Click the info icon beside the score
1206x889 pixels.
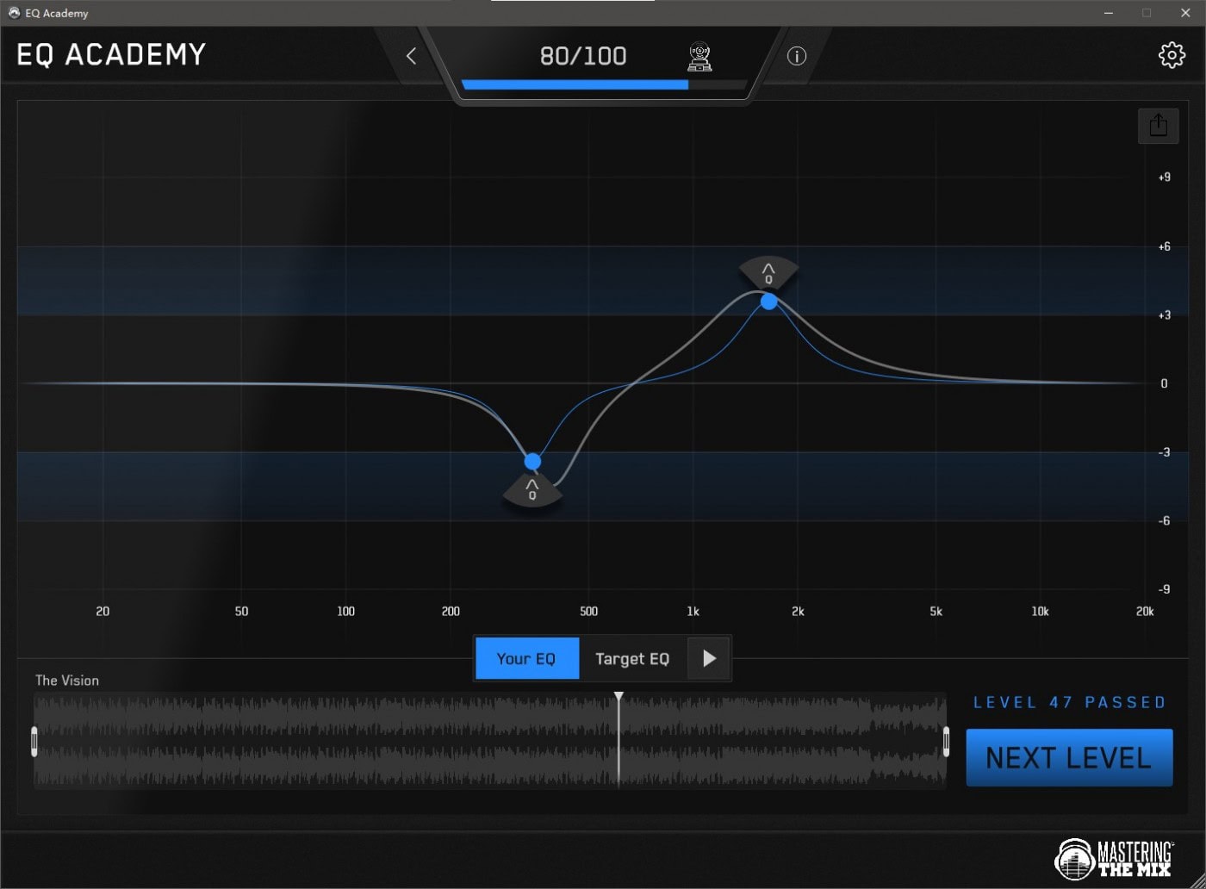tap(797, 56)
